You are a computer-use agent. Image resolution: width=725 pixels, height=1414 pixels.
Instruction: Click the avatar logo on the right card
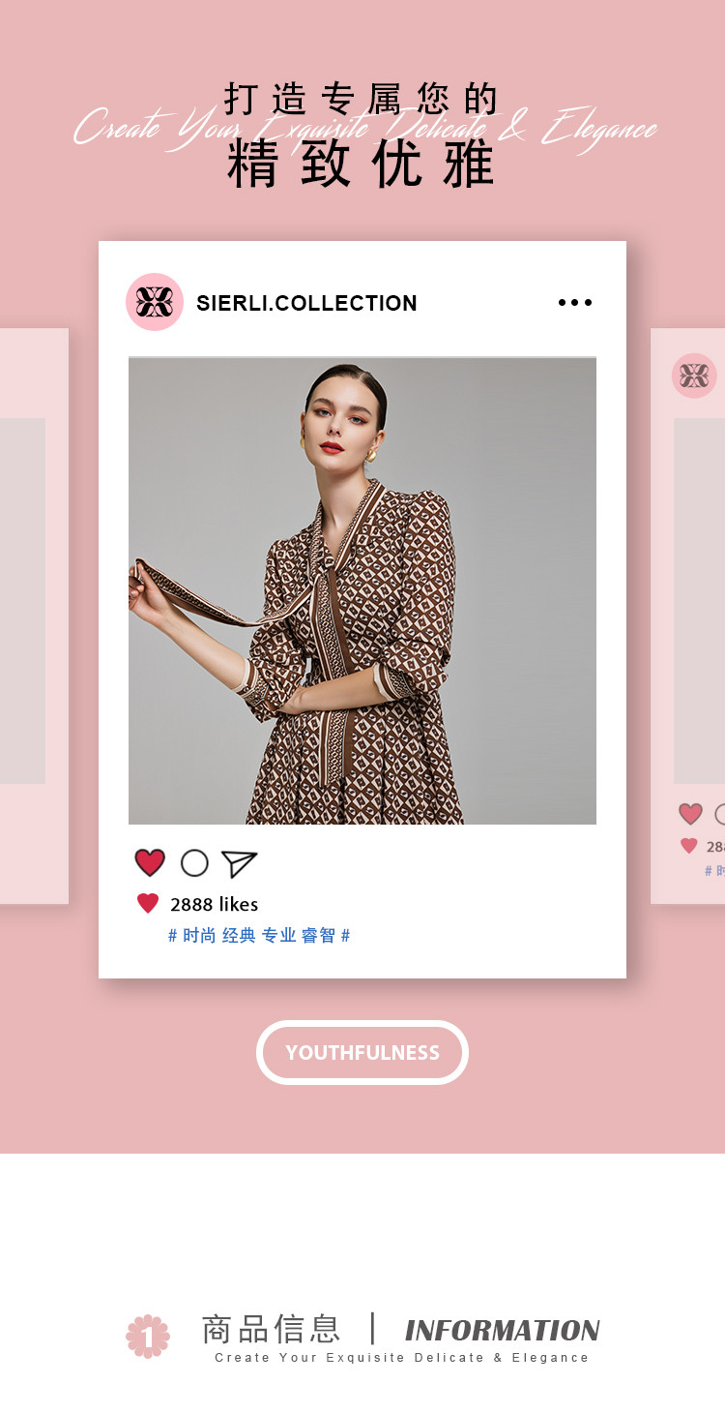[694, 376]
